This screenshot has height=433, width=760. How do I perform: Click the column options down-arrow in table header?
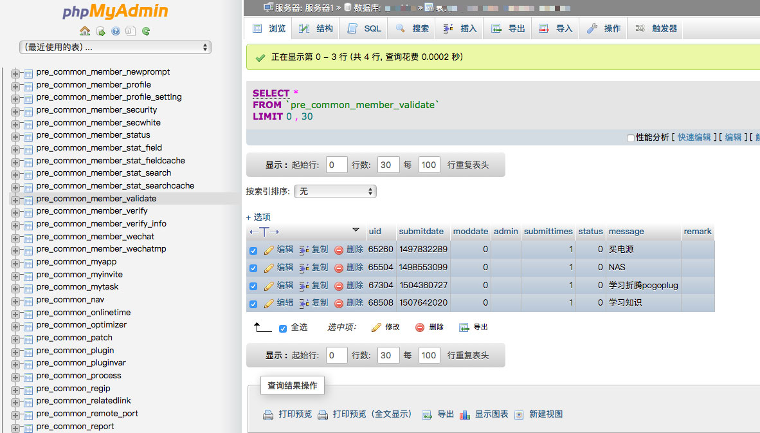click(356, 230)
